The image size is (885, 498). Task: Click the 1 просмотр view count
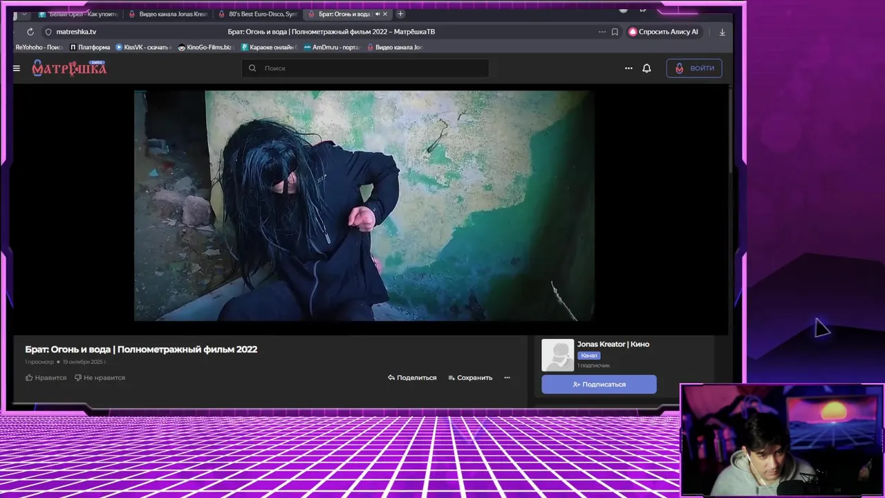click(x=39, y=362)
